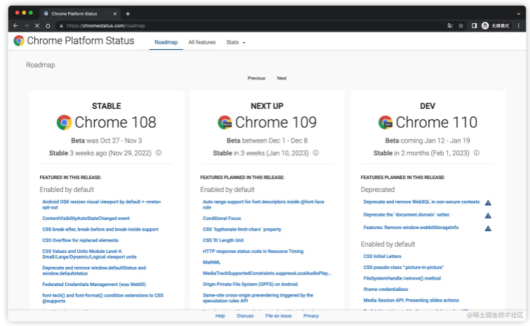The image size is (530, 326).
Task: Open the Discuss footer link
Action: pos(245,316)
